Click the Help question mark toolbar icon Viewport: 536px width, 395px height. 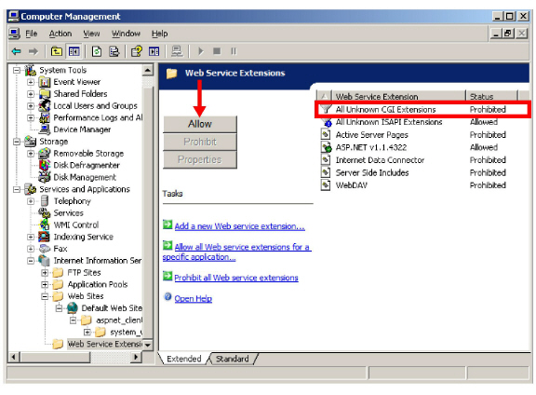[x=137, y=51]
